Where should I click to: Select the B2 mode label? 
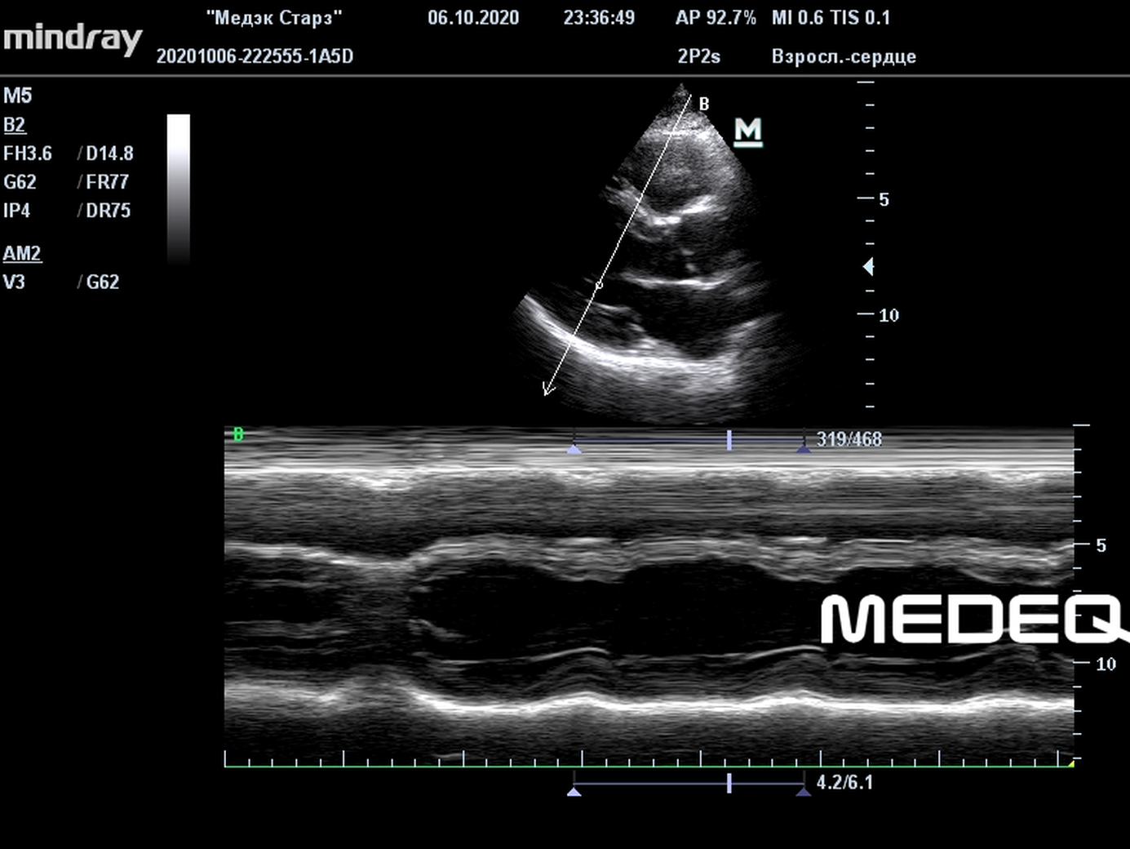(x=15, y=125)
